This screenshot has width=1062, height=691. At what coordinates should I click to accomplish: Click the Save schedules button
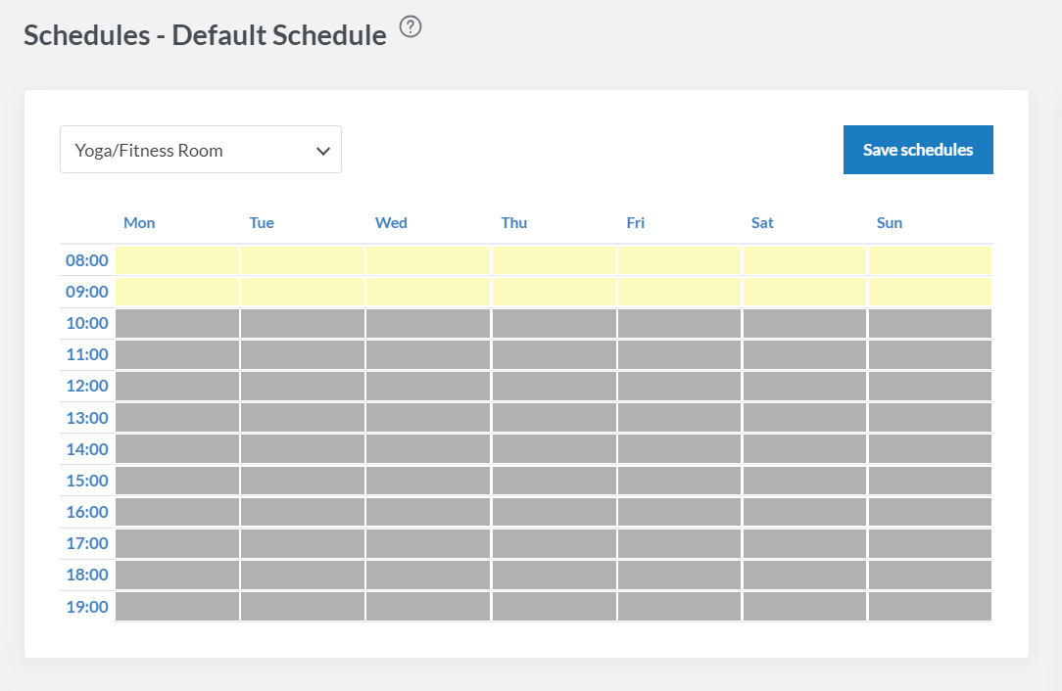click(x=918, y=150)
